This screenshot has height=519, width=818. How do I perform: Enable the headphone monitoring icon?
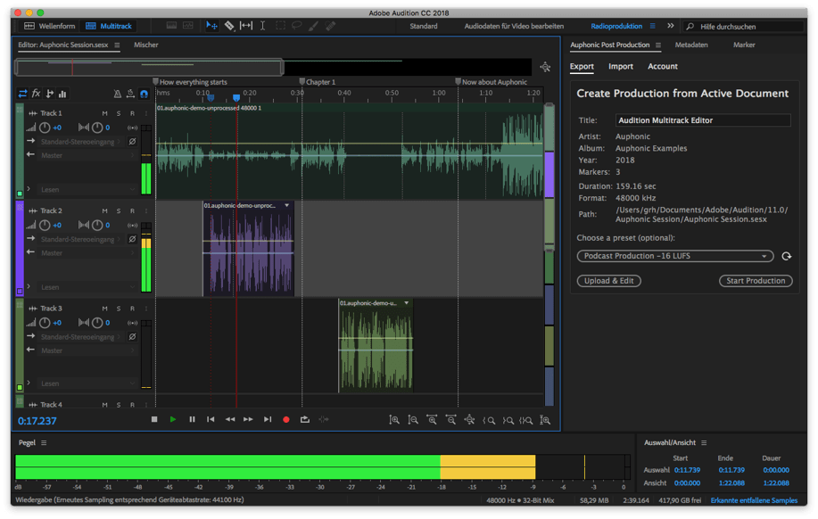click(x=146, y=95)
